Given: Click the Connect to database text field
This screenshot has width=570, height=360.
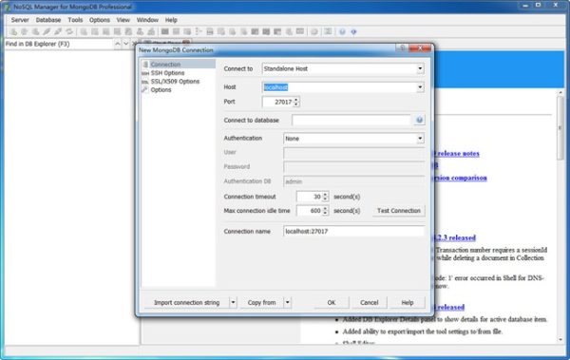Looking at the screenshot, I should [351, 120].
